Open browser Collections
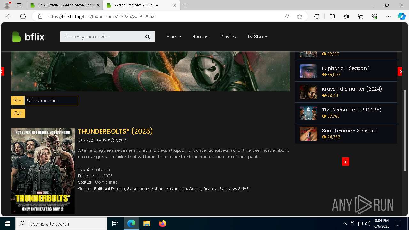 pos(360,16)
